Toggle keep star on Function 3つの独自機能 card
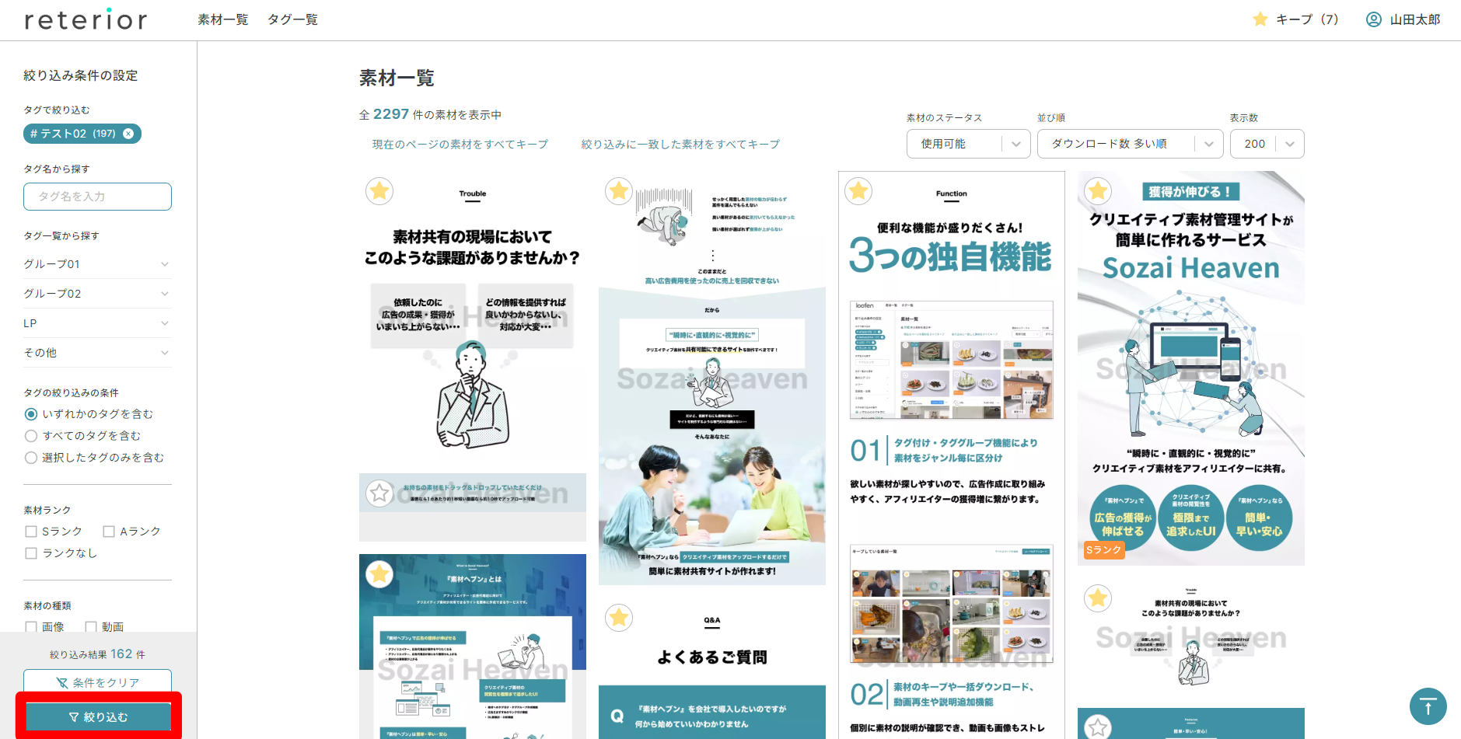Screen dimensions: 1461x739 (858, 190)
